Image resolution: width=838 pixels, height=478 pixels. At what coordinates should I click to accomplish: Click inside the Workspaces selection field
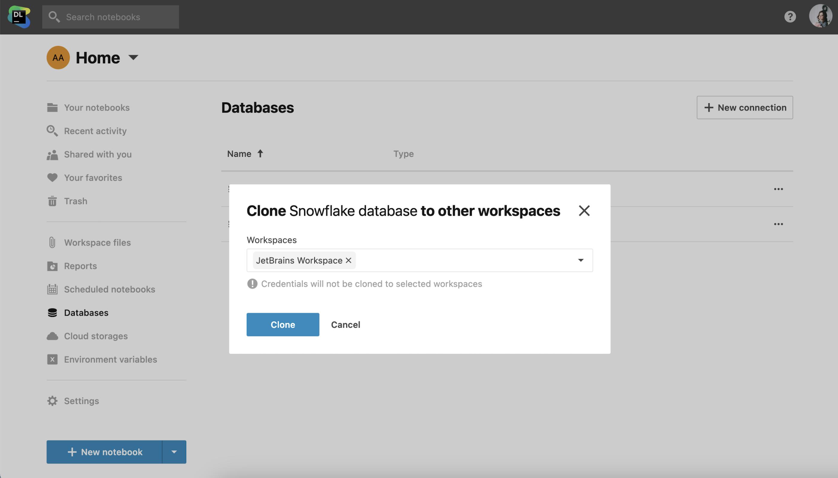coord(420,260)
